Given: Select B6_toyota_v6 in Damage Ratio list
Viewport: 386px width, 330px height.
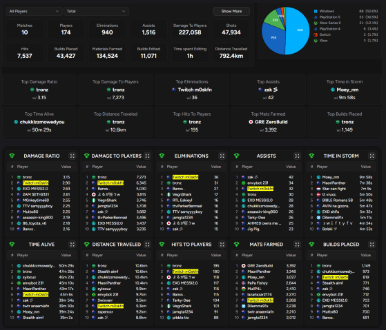Looking at the screenshot, I should (x=35, y=223).
